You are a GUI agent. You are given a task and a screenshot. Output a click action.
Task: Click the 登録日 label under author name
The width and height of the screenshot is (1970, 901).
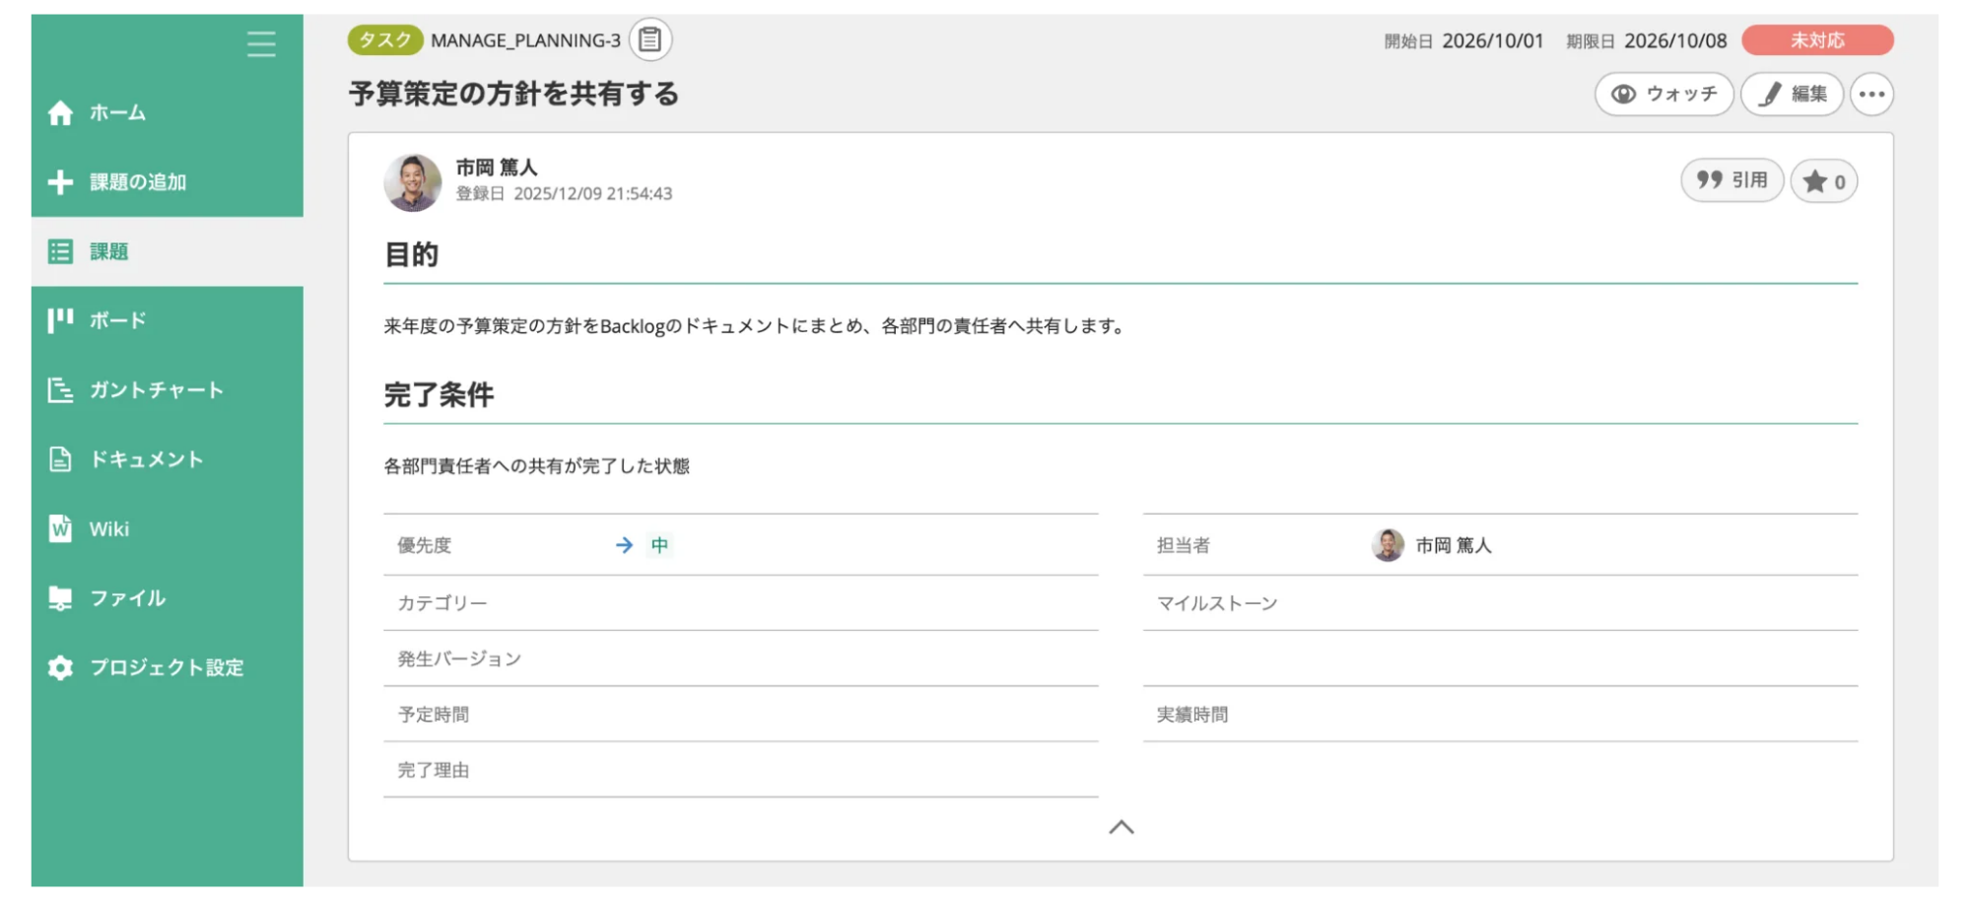pyautogui.click(x=480, y=194)
